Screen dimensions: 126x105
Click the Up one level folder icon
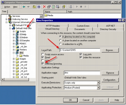coord(34,7)
